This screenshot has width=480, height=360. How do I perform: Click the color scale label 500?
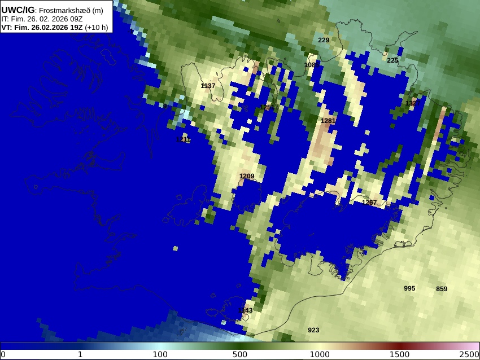(x=240, y=354)
